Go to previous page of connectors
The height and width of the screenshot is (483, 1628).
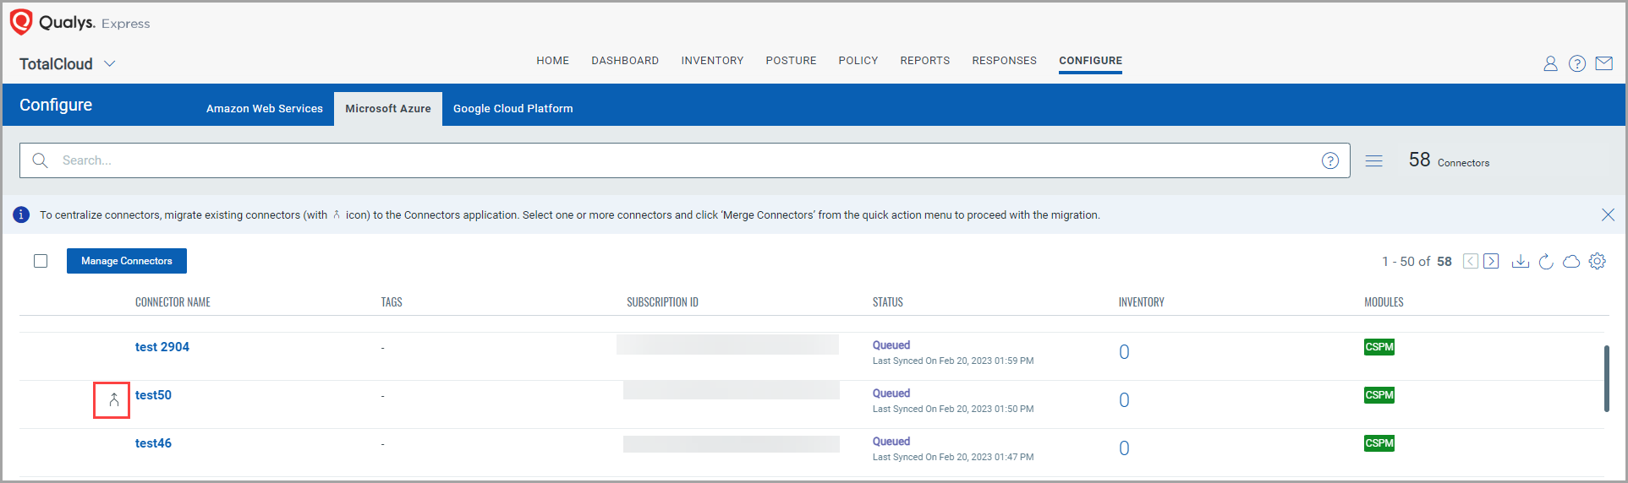[x=1471, y=261]
